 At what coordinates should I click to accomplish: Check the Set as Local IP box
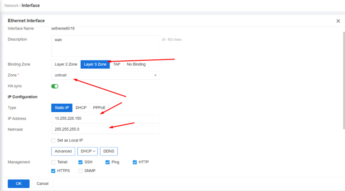53,140
